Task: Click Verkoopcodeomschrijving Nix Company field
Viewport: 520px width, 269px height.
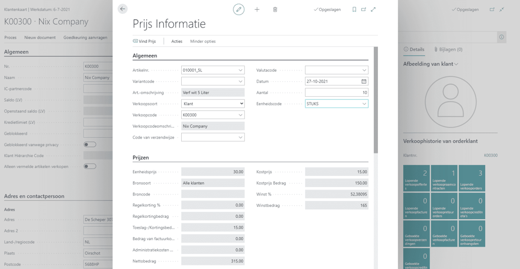Action: point(213,126)
